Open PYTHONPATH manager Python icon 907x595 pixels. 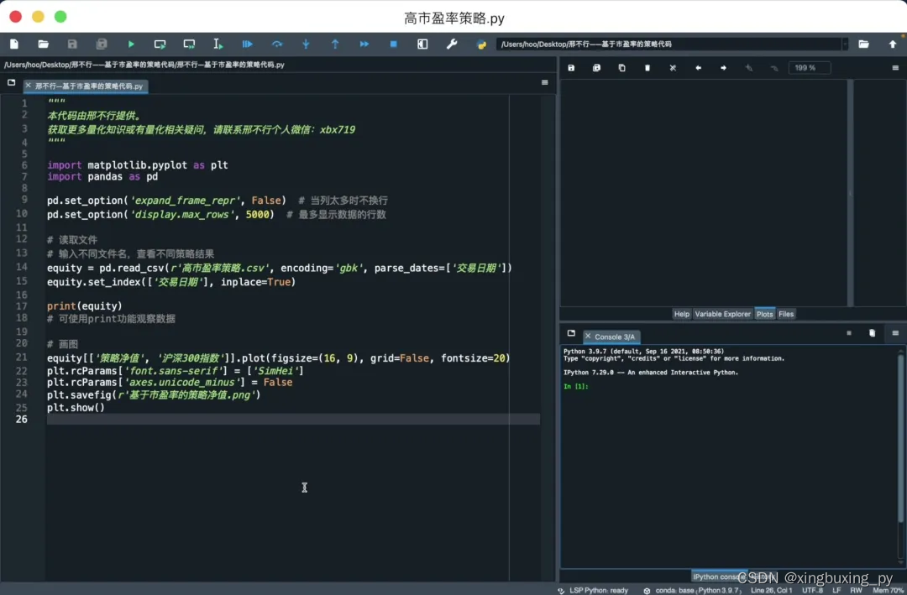click(x=481, y=44)
